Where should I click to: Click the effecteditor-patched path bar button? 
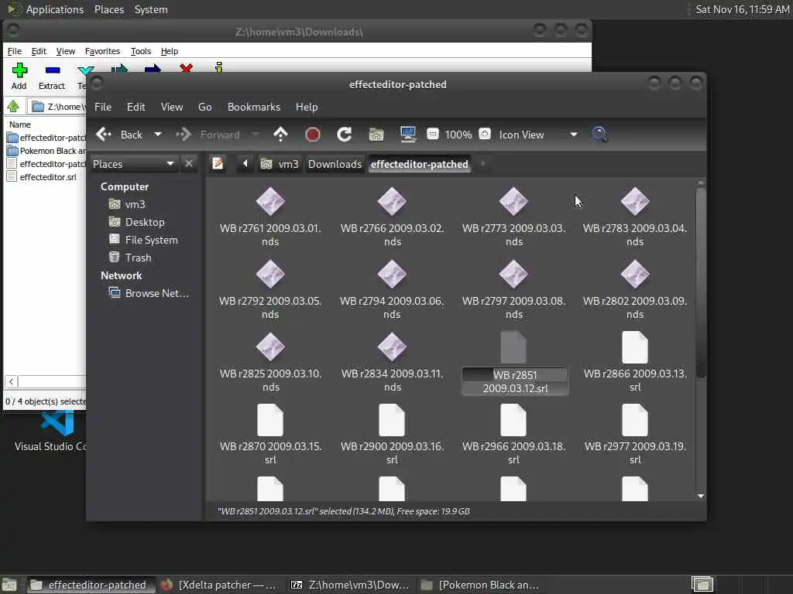pos(420,164)
